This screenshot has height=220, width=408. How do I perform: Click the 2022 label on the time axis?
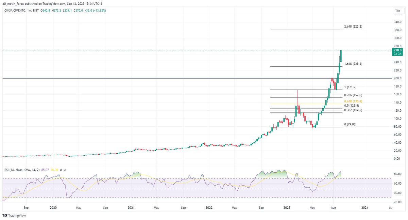(209, 207)
